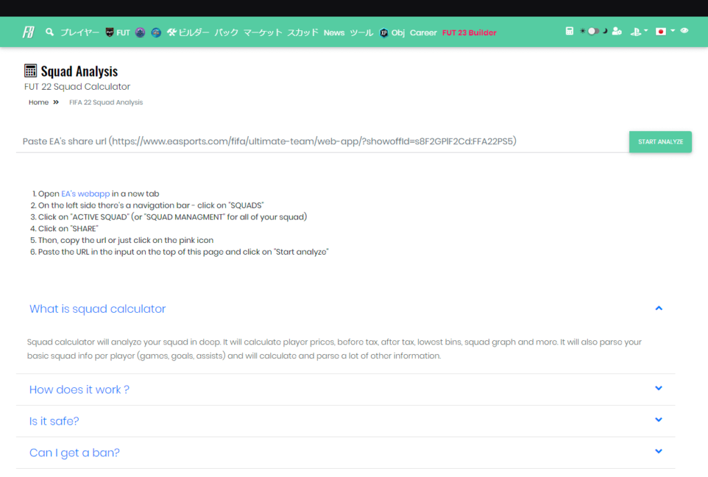Click the chevron beside Is it safe
The height and width of the screenshot is (477, 708).
(659, 420)
